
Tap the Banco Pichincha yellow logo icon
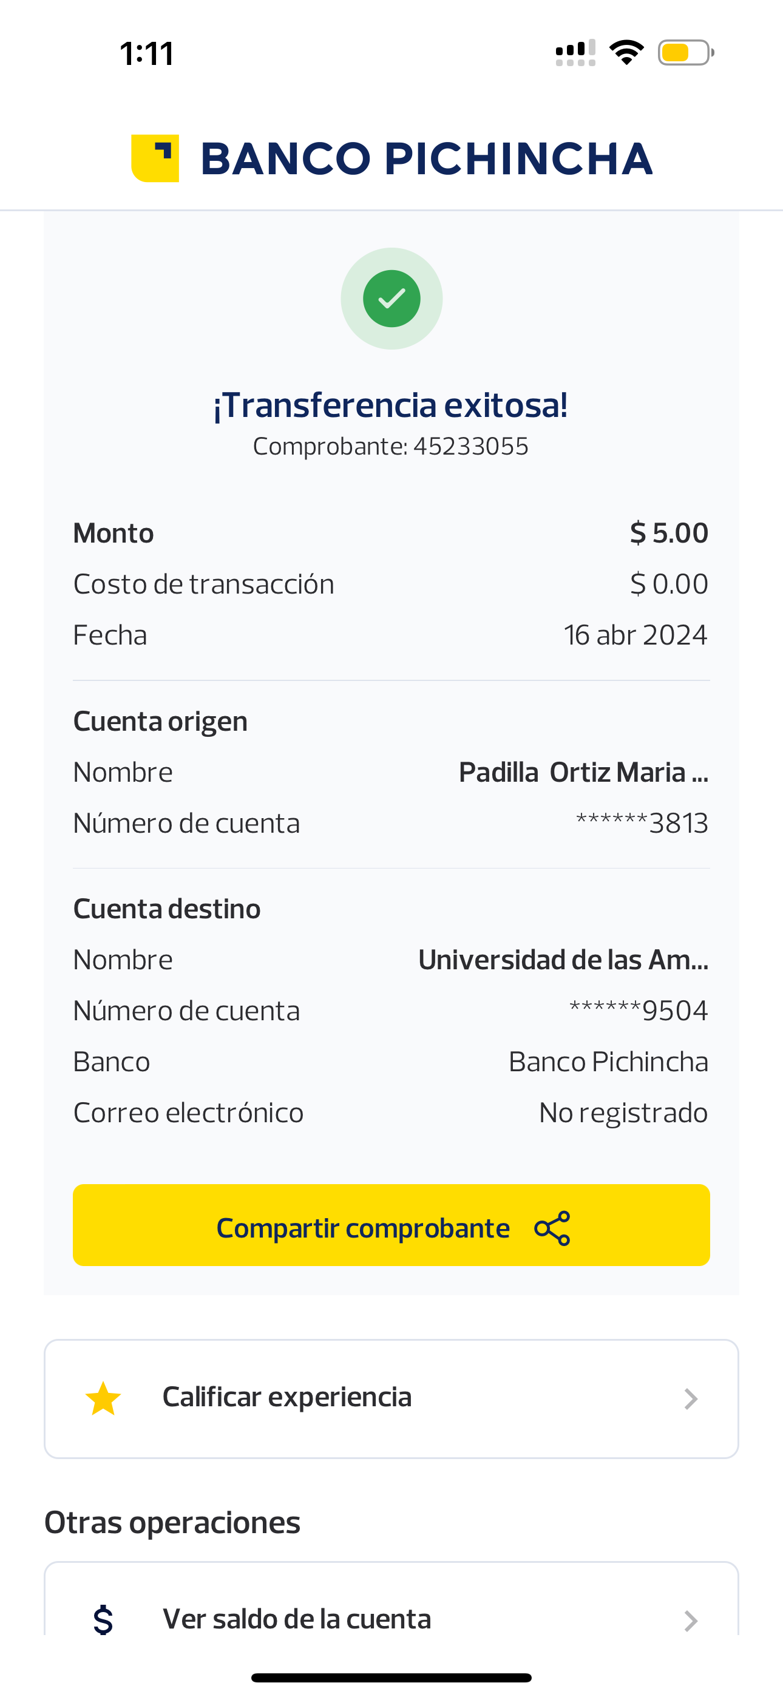coord(155,158)
